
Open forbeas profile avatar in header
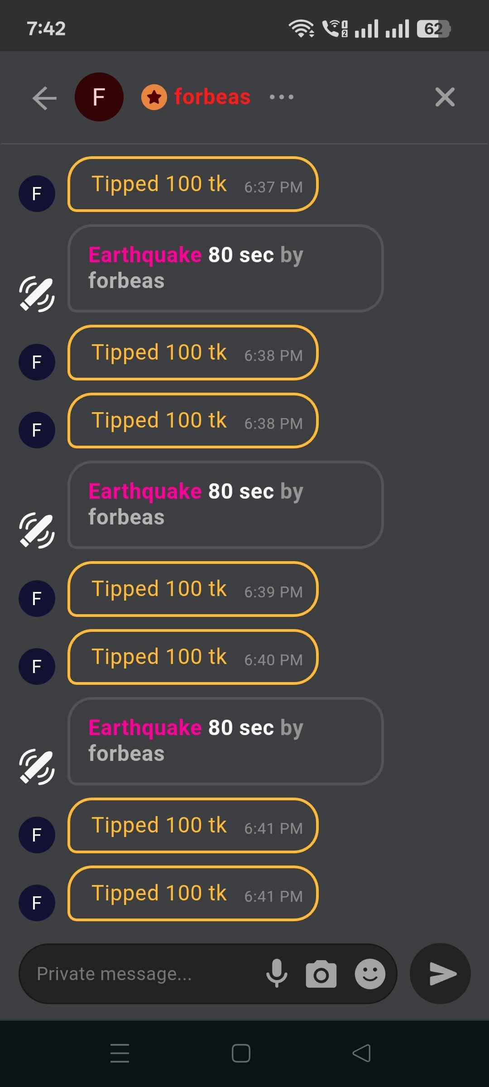pyautogui.click(x=99, y=97)
